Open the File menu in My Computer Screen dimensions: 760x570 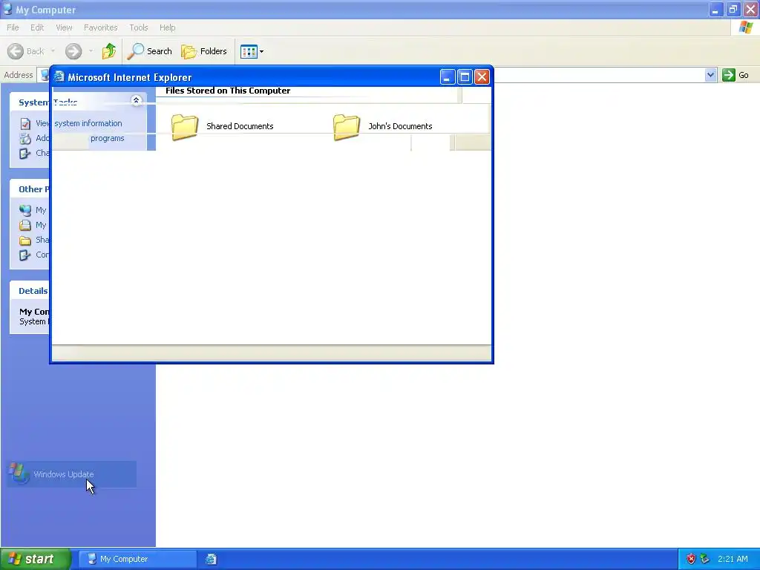pyautogui.click(x=13, y=27)
